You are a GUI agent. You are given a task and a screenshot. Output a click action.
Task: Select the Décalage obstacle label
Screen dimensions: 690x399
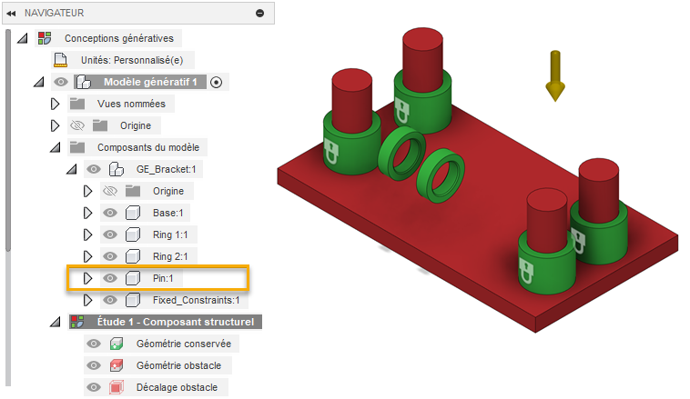[x=177, y=387]
